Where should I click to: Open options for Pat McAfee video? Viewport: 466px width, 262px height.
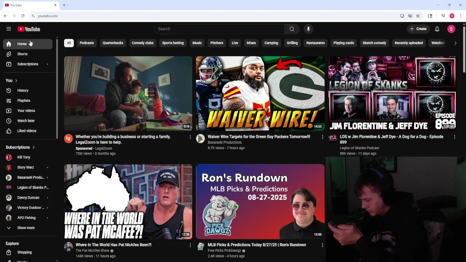click(x=190, y=245)
